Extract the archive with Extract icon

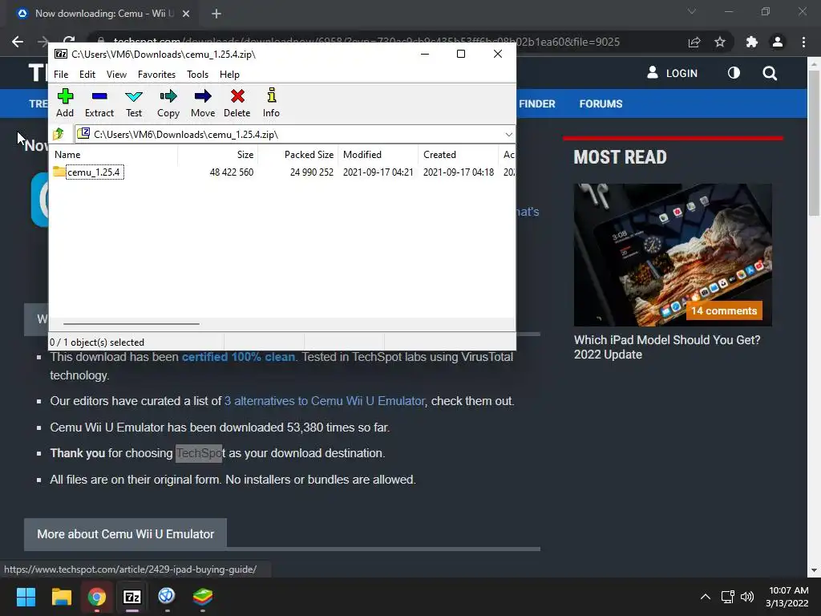99,103
